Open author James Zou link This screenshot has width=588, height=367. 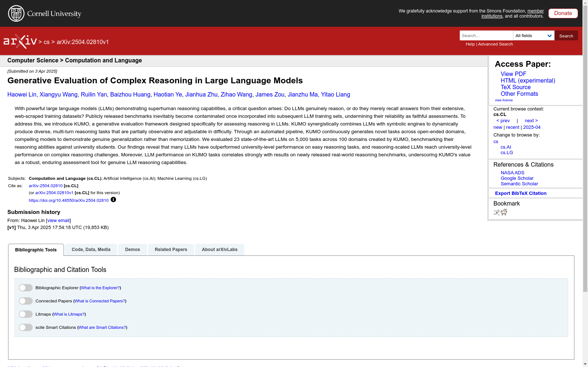tap(270, 95)
